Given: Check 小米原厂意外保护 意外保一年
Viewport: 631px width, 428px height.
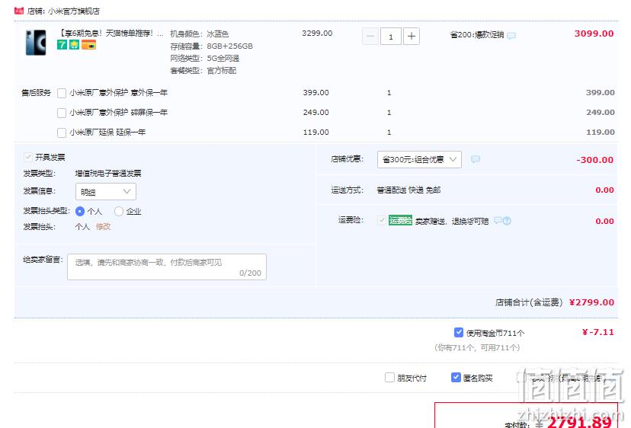Looking at the screenshot, I should (x=62, y=94).
